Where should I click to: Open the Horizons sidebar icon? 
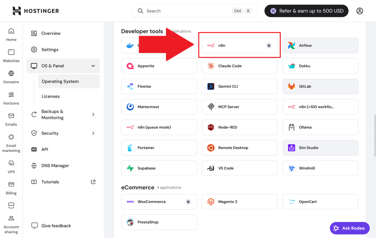[11, 98]
